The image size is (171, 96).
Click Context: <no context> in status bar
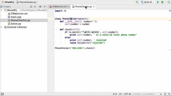pyautogui.click(x=144, y=94)
